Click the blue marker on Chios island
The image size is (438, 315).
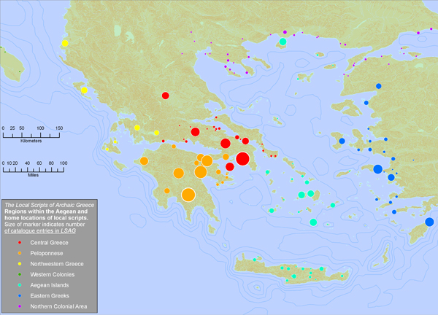[x=342, y=141]
